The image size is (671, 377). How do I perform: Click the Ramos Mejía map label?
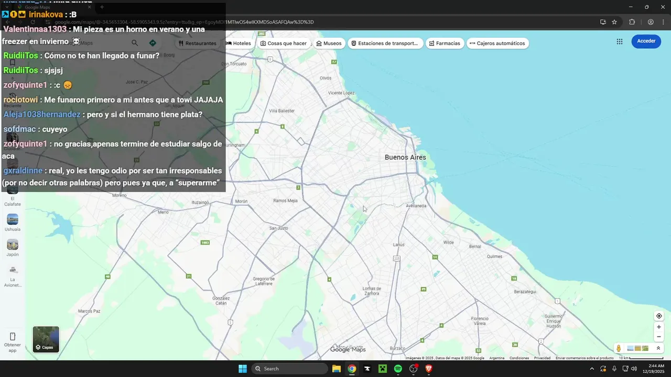click(x=285, y=201)
